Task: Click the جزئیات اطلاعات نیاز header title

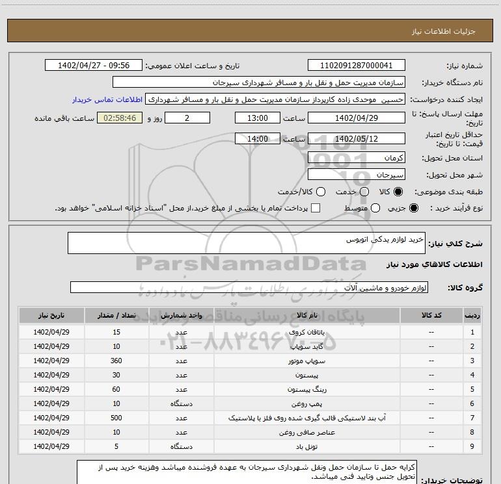Action: pyautogui.click(x=444, y=31)
